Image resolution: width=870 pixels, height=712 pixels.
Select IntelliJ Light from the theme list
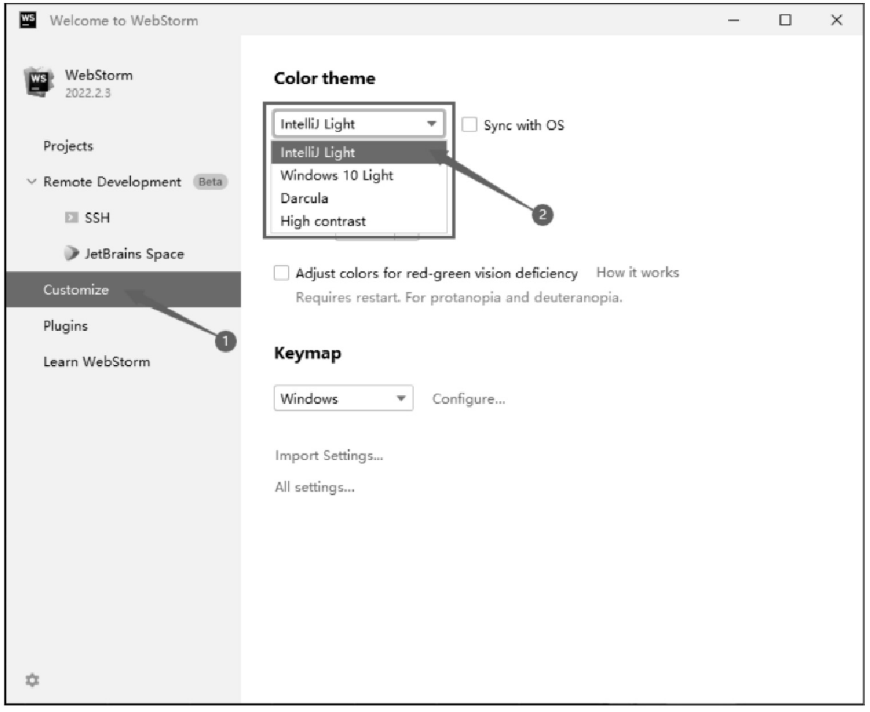pyautogui.click(x=358, y=153)
